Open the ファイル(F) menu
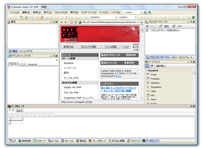 [x=15, y=13]
